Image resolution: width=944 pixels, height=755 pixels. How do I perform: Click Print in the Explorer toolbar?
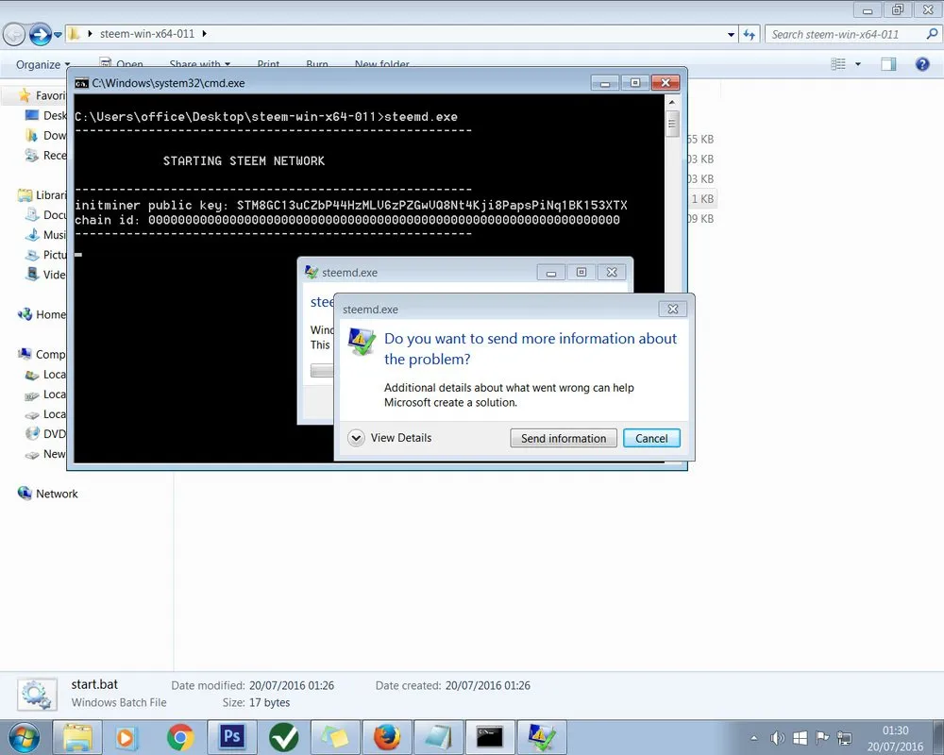point(268,63)
